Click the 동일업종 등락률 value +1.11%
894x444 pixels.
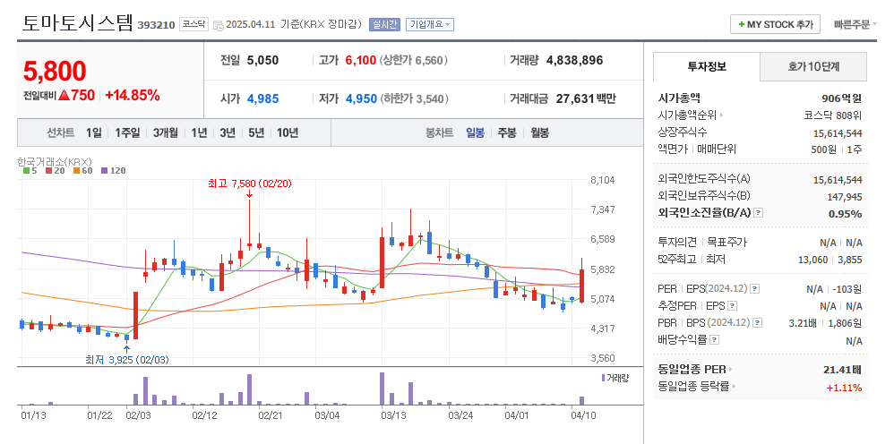pyautogui.click(x=844, y=388)
